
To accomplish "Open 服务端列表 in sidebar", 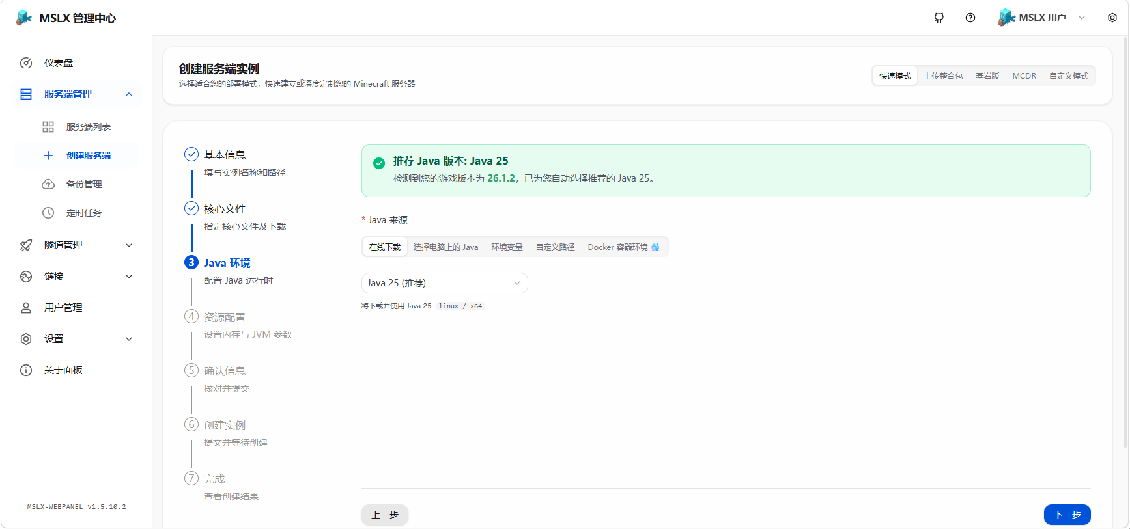I will click(77, 127).
